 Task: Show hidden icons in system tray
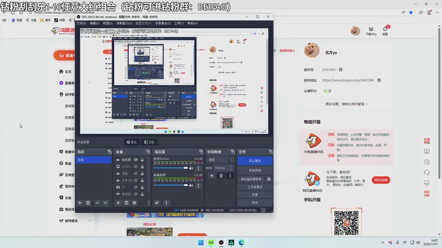click(382, 242)
